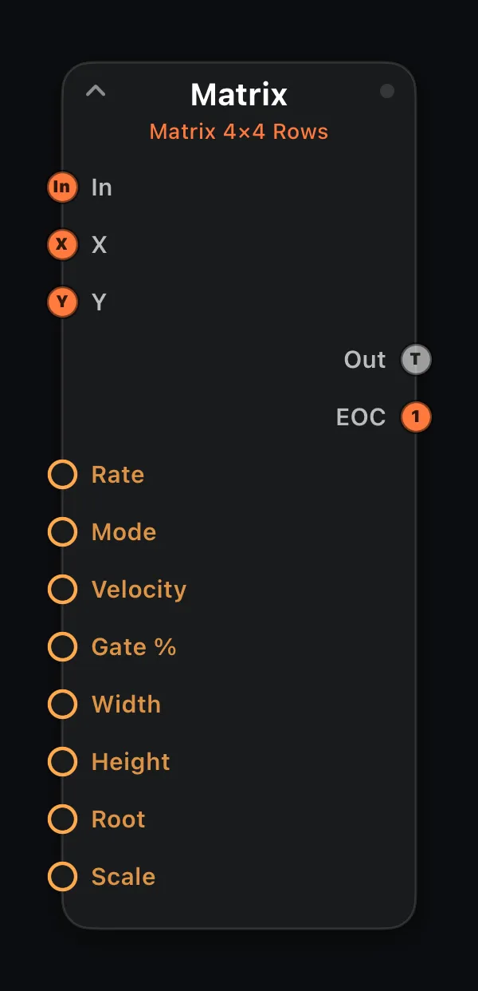This screenshot has width=478, height=991.
Task: Click the Mode parameter port circle
Action: point(62,532)
